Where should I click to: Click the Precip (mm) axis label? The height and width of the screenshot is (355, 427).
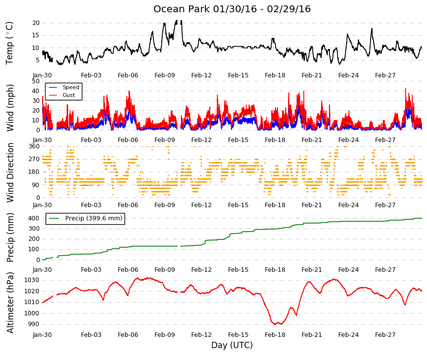10,237
